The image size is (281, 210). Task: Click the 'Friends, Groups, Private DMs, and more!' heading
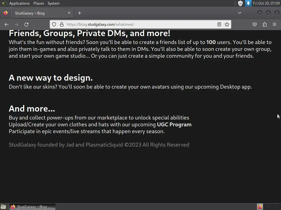(x=90, y=33)
